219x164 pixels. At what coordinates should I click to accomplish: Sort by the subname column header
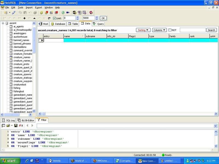96,36
